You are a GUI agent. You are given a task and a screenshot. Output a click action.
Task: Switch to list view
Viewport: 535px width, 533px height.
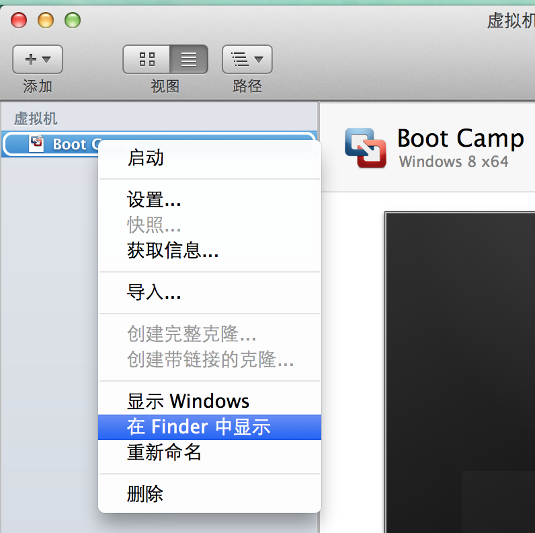point(189,59)
